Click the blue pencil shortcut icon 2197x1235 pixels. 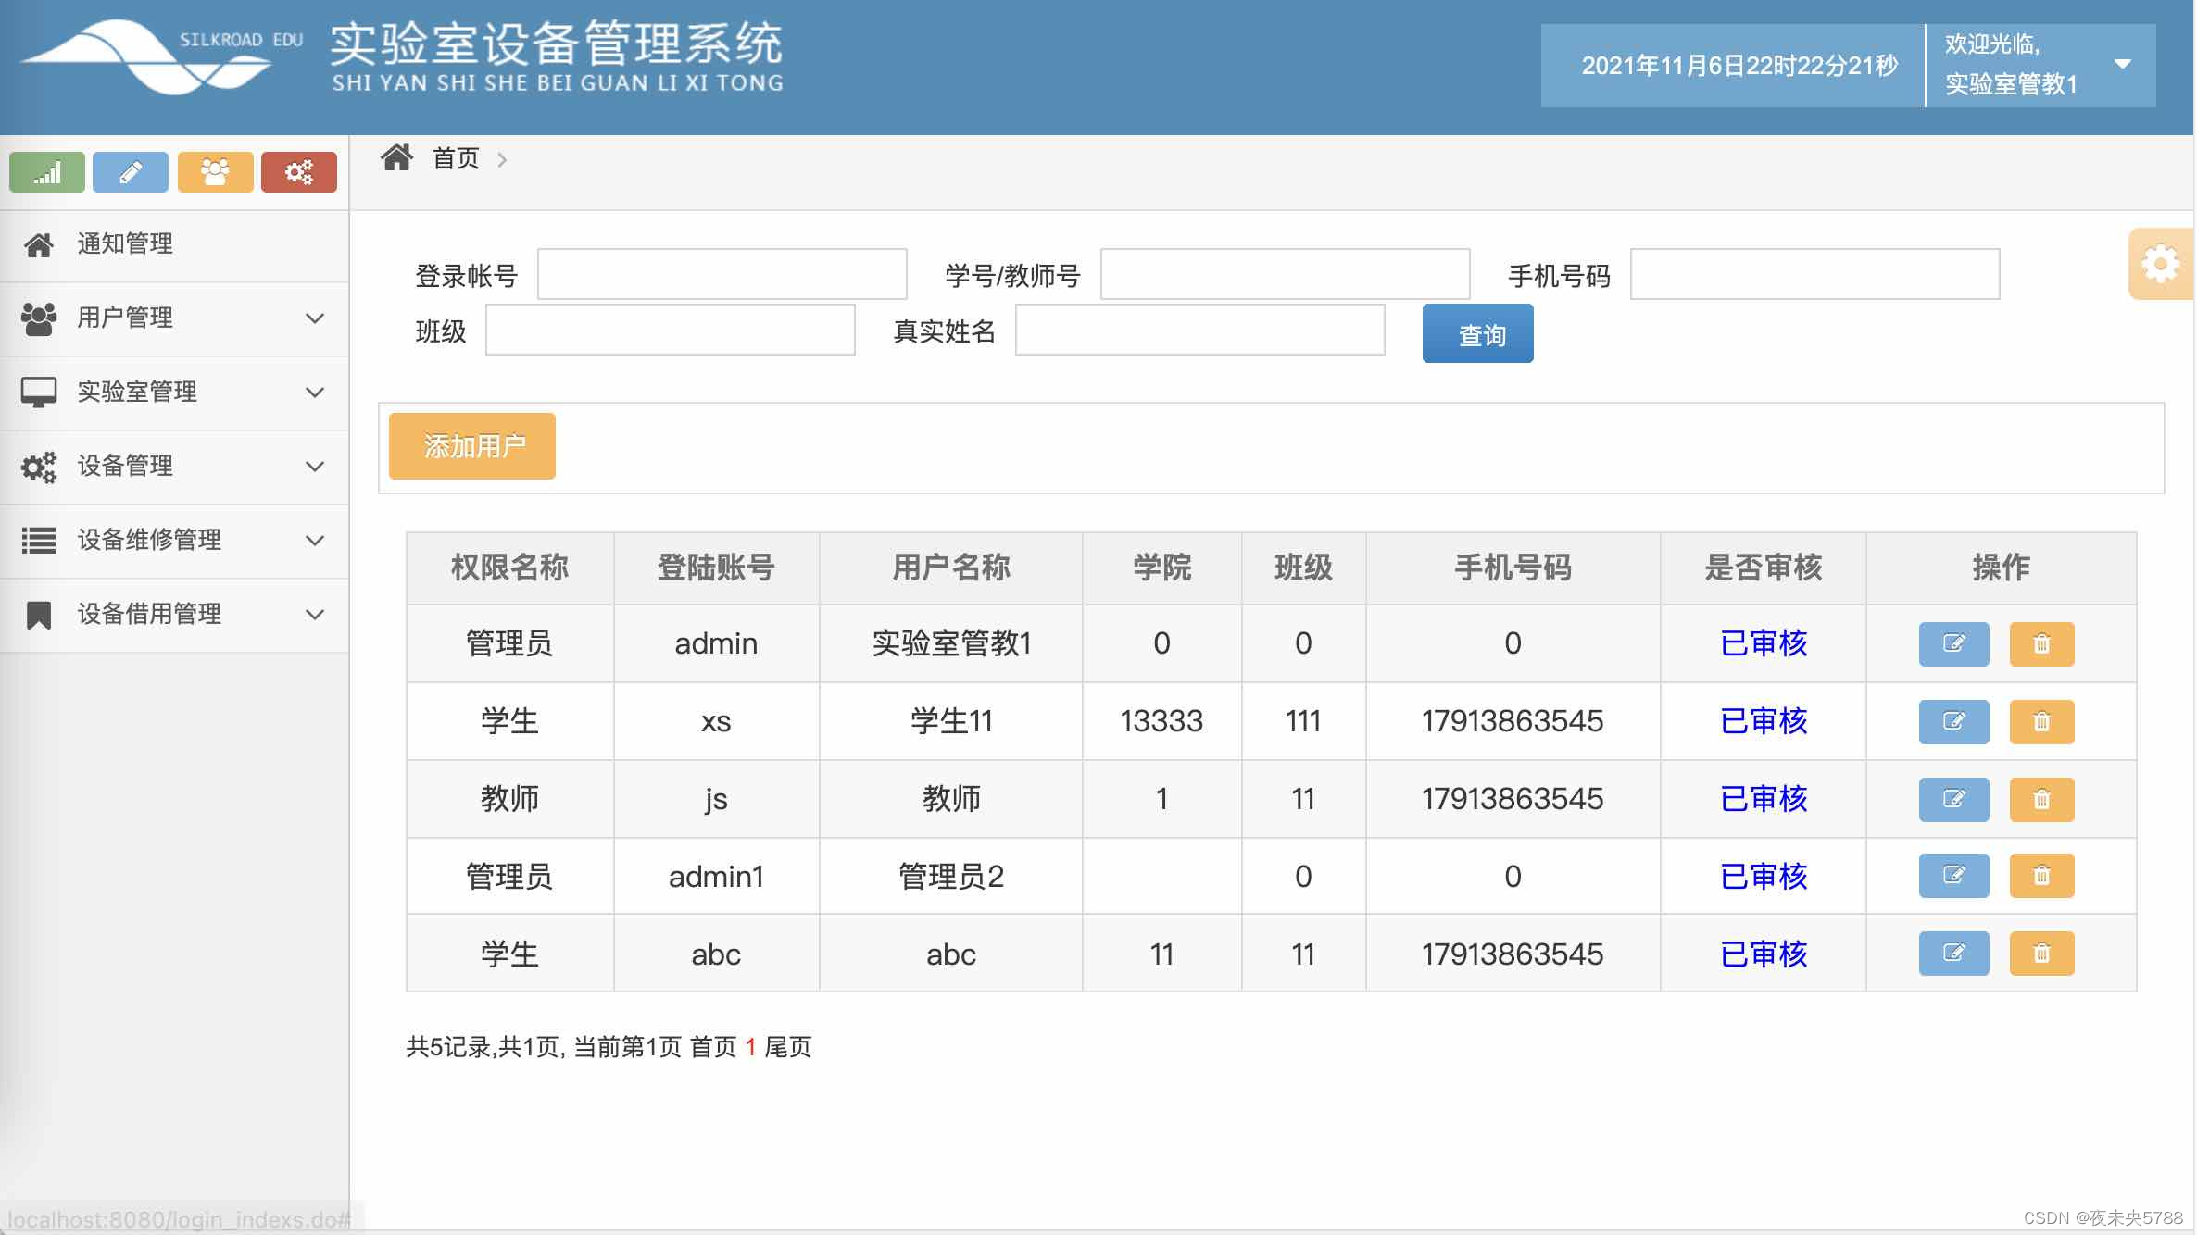click(x=131, y=172)
